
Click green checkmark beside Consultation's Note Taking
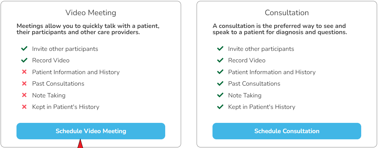click(220, 95)
